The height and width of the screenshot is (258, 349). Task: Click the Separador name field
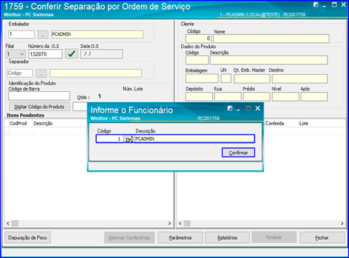[95, 73]
